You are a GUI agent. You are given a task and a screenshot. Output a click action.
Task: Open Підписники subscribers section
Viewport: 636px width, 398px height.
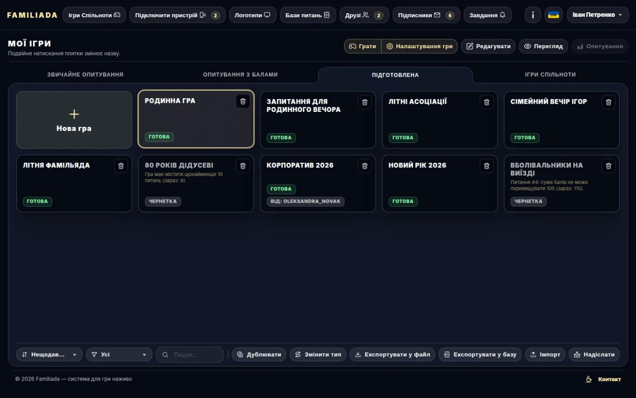[x=426, y=15]
